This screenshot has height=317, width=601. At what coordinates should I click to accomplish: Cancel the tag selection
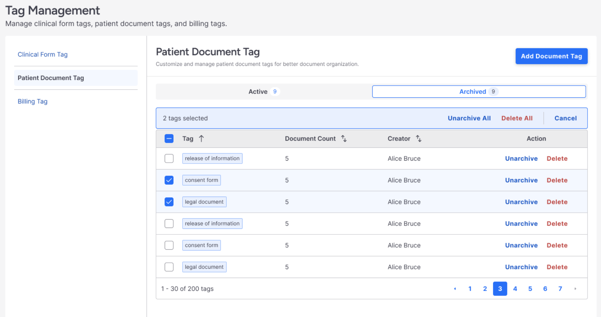(565, 118)
